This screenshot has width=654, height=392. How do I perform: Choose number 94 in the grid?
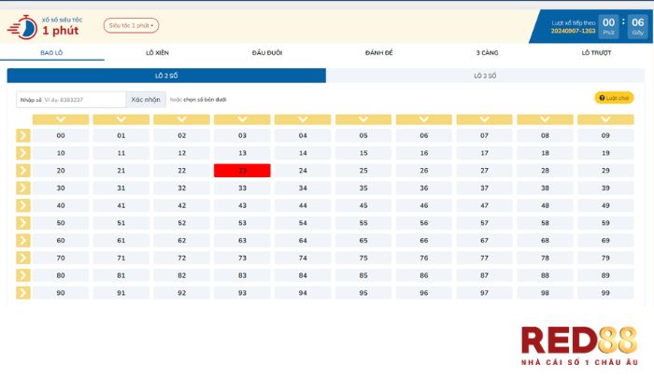click(x=303, y=293)
